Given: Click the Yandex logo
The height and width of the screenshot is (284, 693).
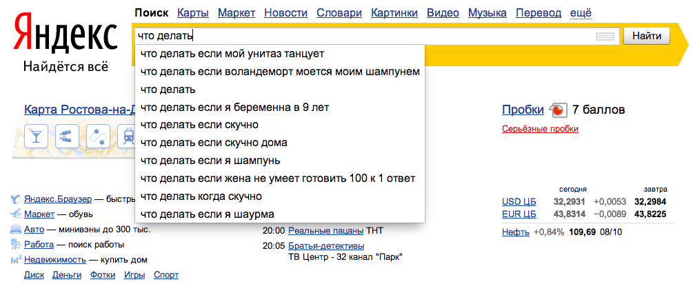Looking at the screenshot, I should (x=66, y=34).
